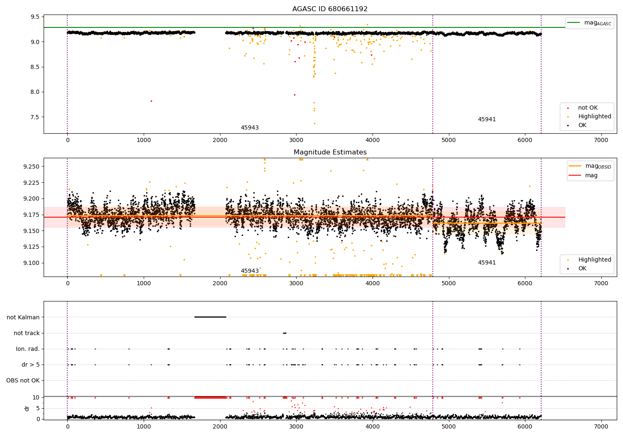Viewport: 623px width, 436px height.
Task: Click the 'not Kalman' axis label
Action: click(x=23, y=317)
